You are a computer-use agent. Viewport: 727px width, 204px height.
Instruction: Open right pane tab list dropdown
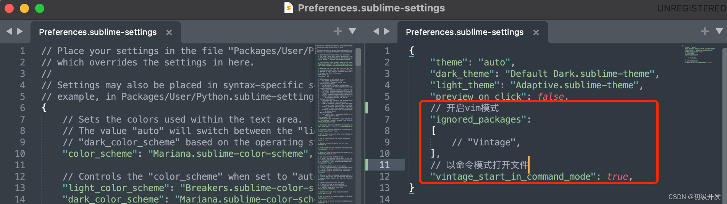[719, 31]
